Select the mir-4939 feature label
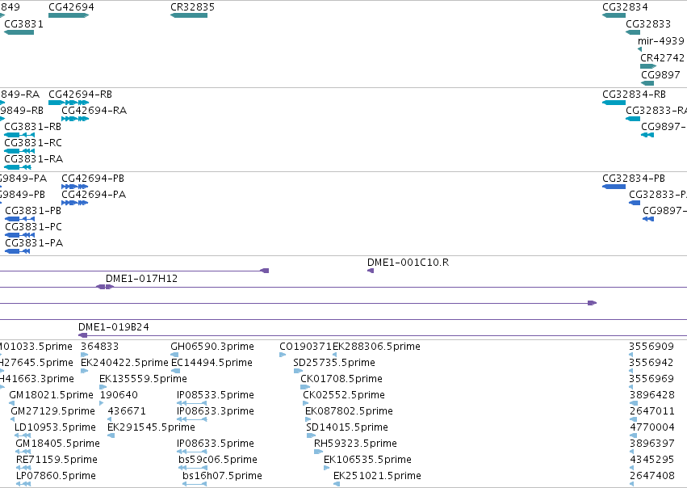This screenshot has height=488, width=687. (x=660, y=41)
